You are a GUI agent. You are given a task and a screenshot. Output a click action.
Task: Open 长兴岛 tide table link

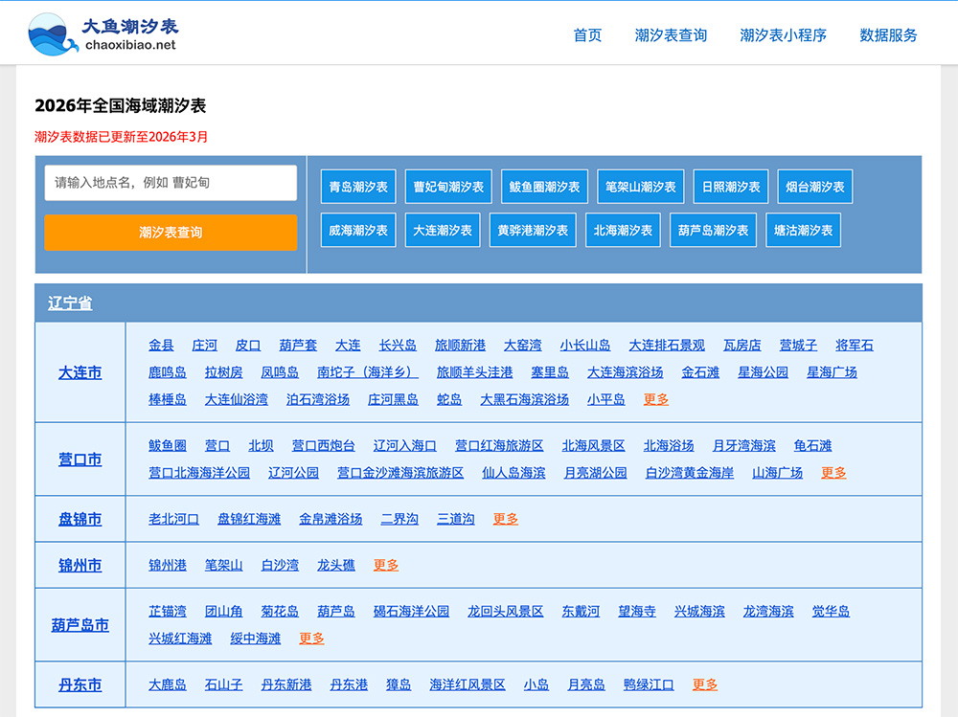point(398,346)
